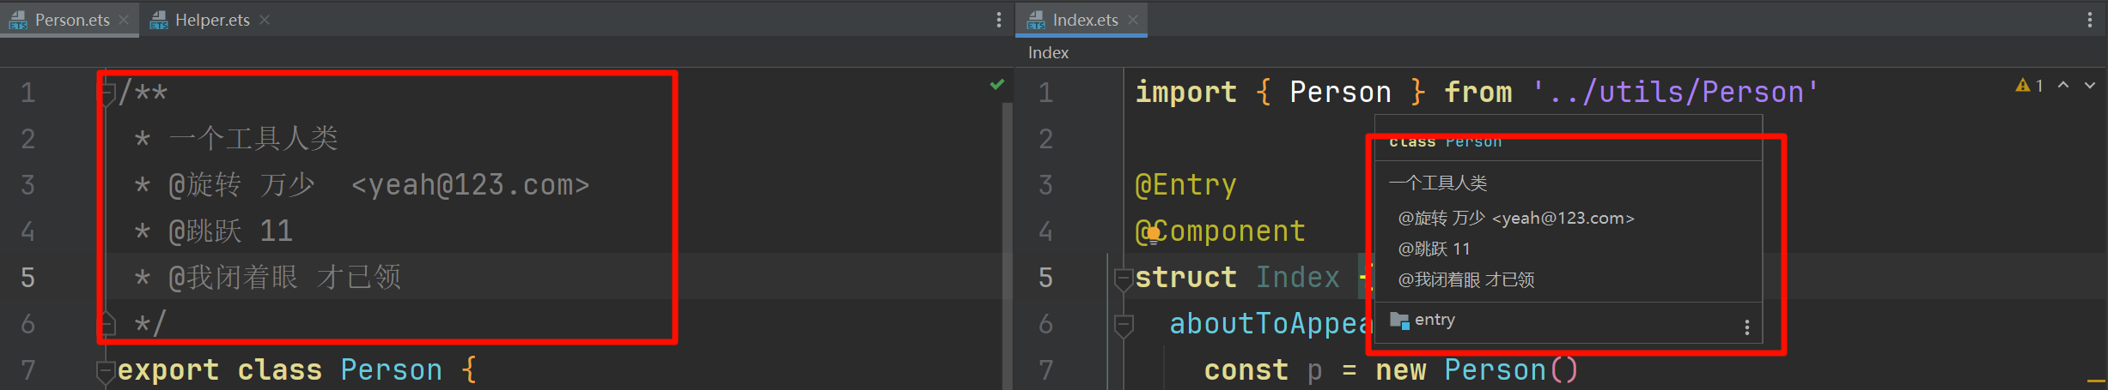Open right editor tab options menu
This screenshot has height=390, width=2108.
[2089, 20]
